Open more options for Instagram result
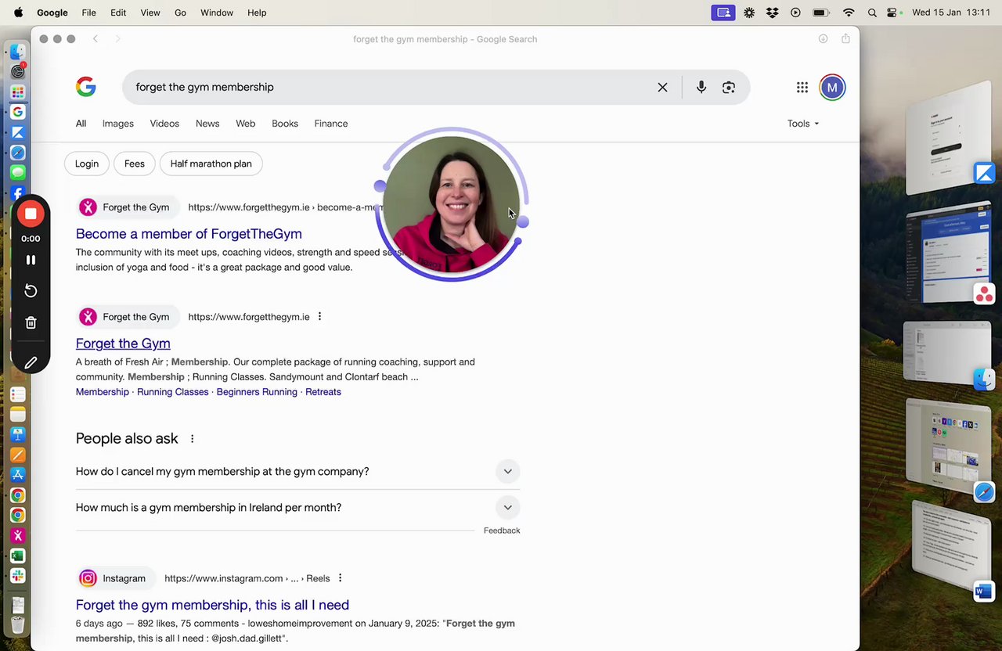1002x651 pixels. (340, 578)
